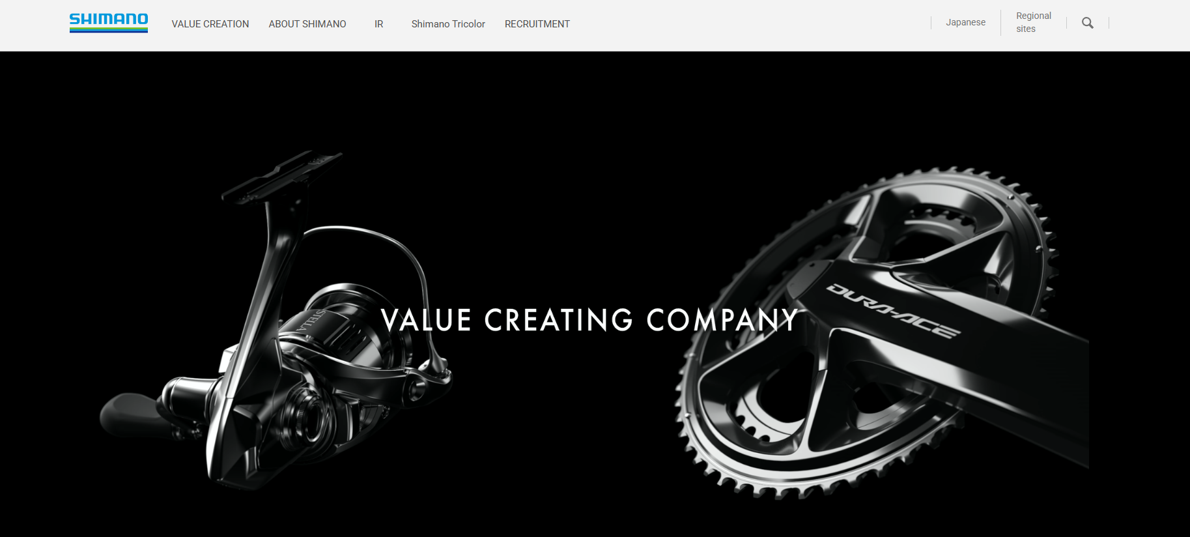Click the reel's drag knob at bottom

pos(306,412)
